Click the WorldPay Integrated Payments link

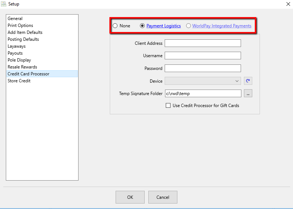(x=222, y=26)
